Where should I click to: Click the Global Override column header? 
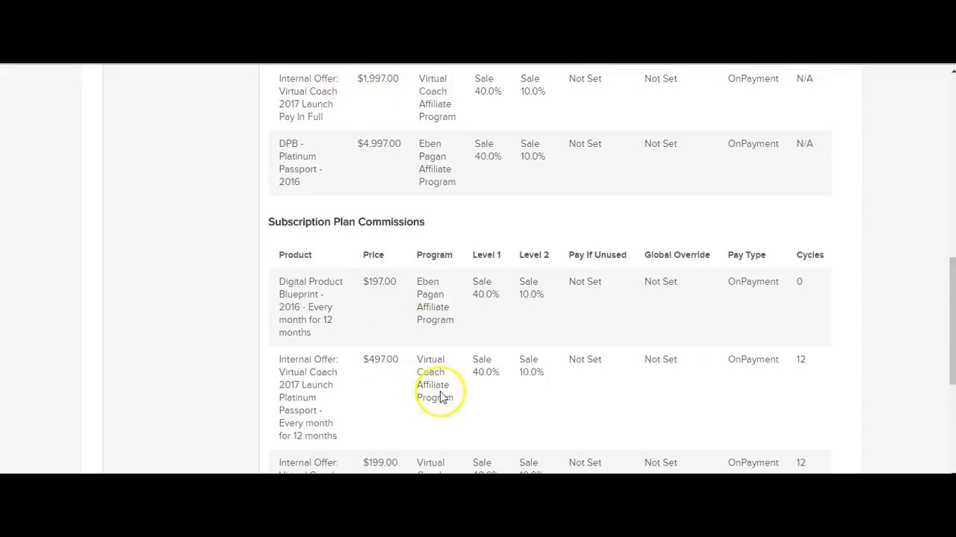click(677, 254)
